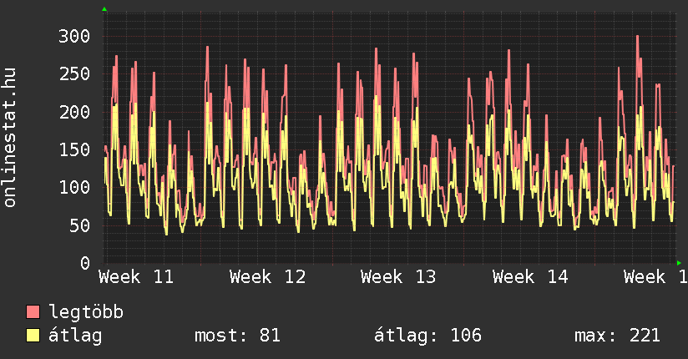The height and width of the screenshot is (359, 688).
Task: Open the onlinestat.hu vertical label
Action: (11, 138)
